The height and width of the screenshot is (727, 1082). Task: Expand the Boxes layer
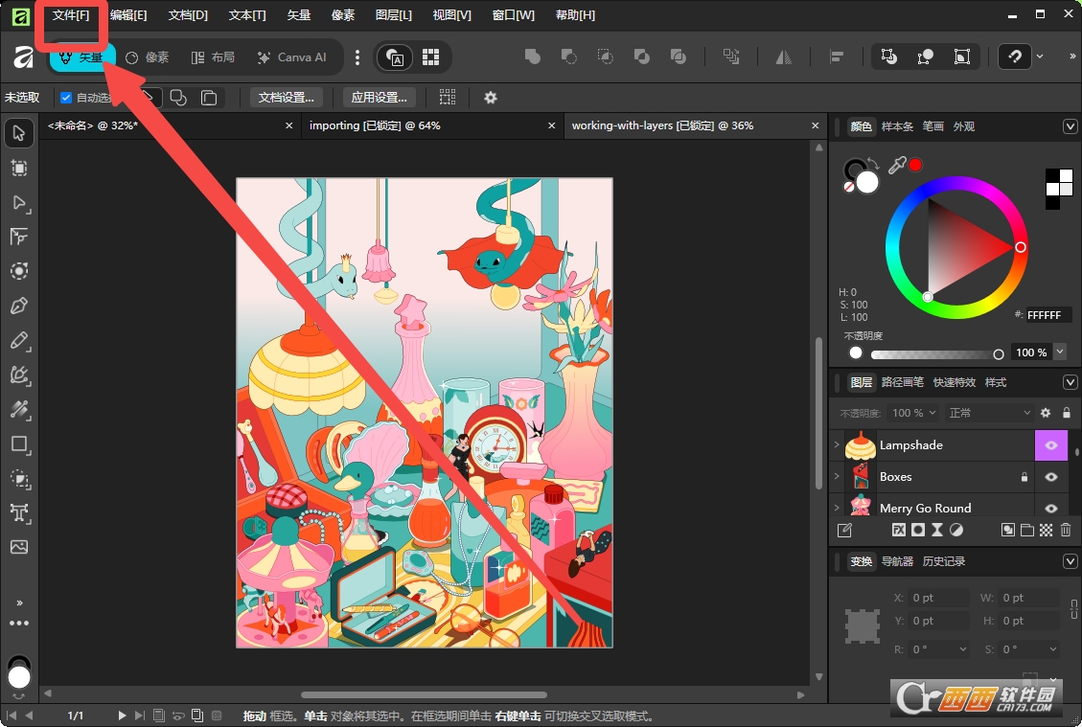tap(837, 477)
